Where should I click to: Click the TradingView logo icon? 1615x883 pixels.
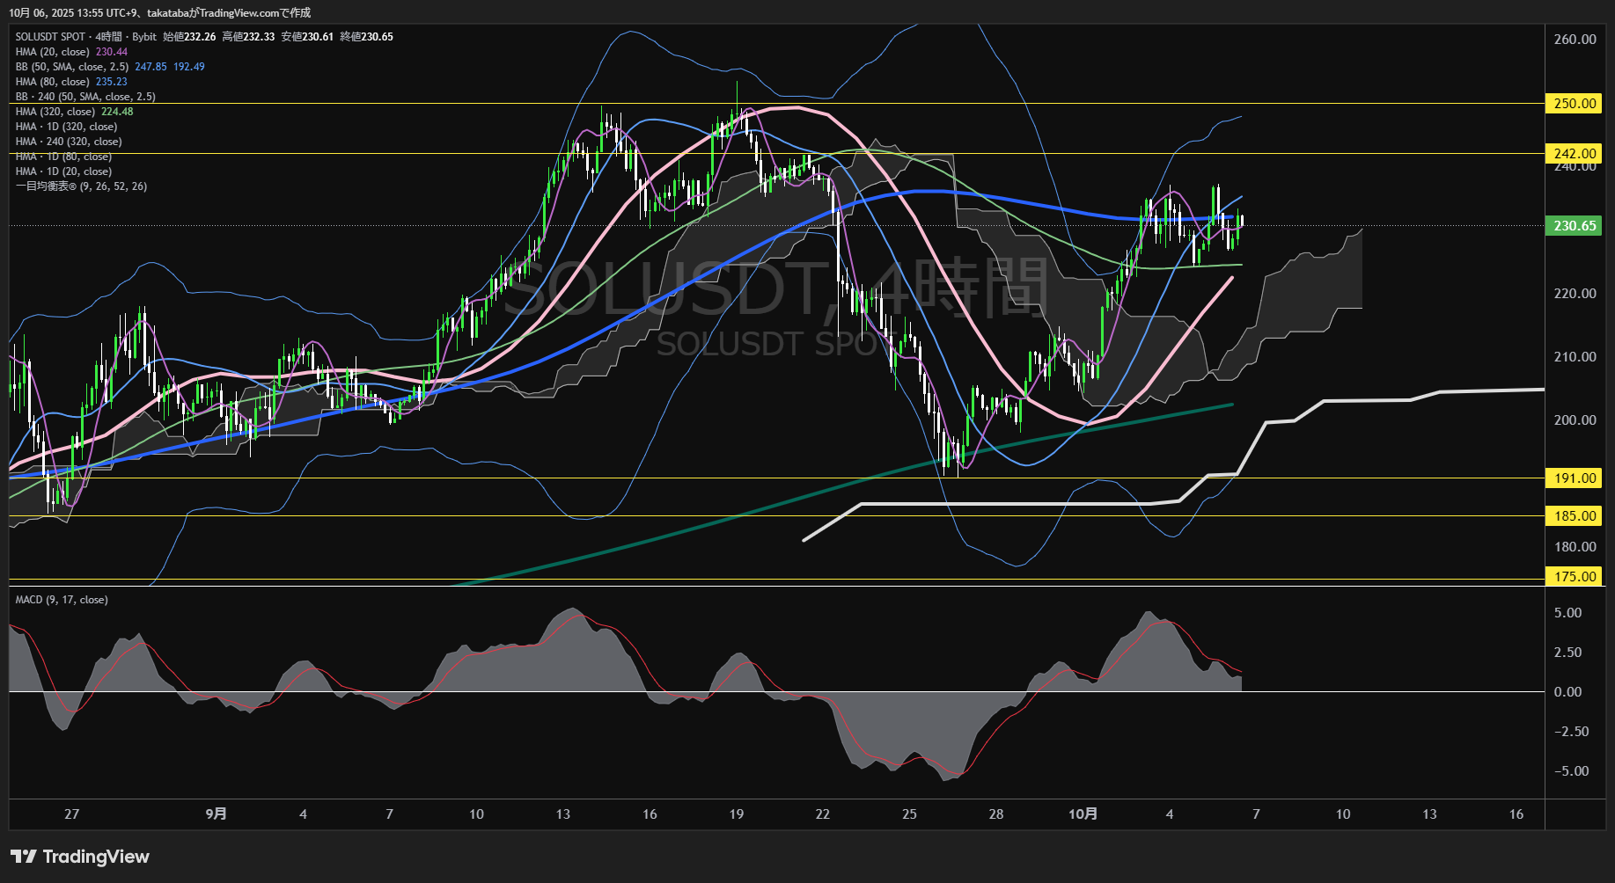(x=24, y=857)
